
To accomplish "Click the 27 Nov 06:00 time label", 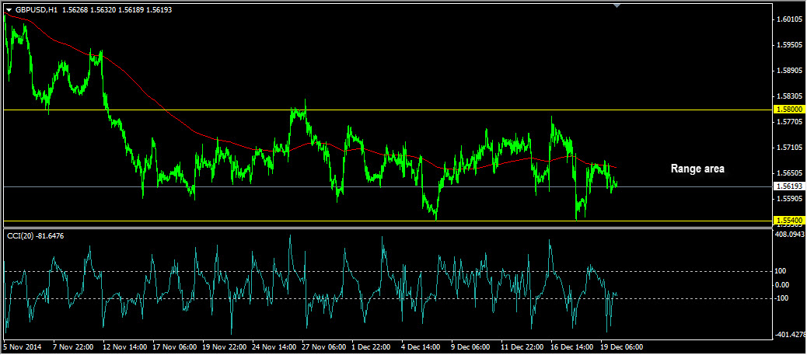I will click(x=323, y=346).
